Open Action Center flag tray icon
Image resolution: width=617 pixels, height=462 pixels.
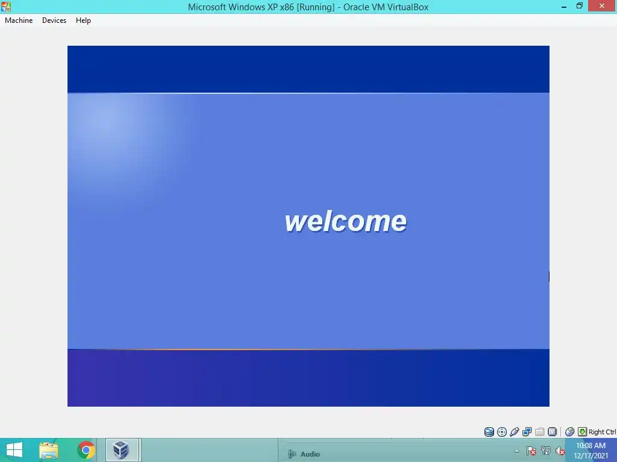531,451
